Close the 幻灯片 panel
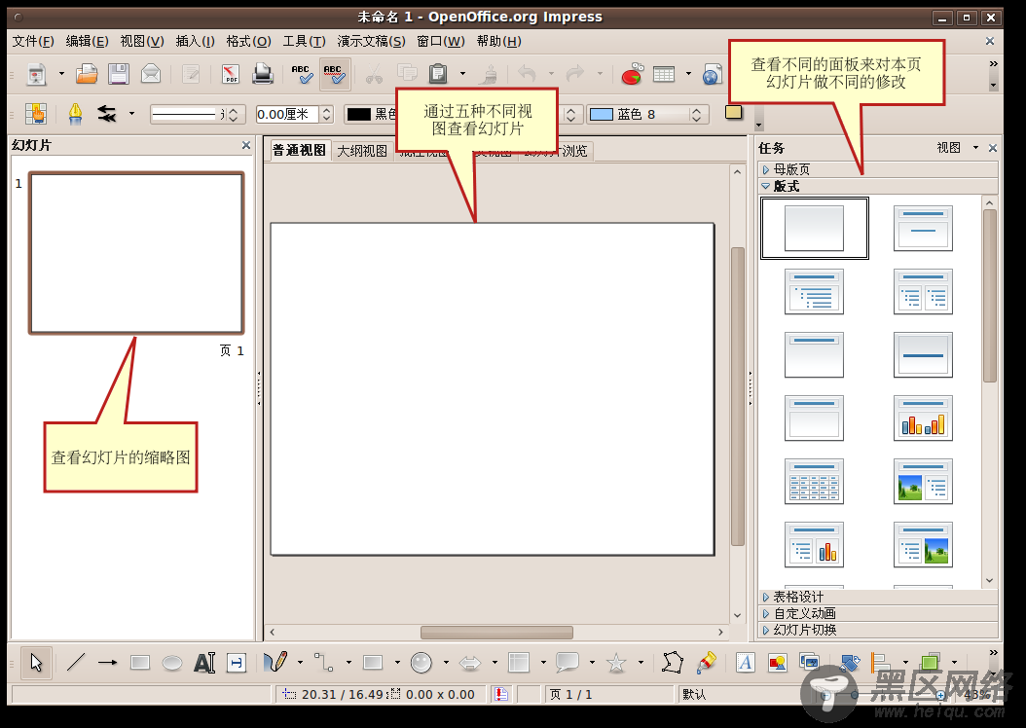Image resolution: width=1026 pixels, height=728 pixels. click(246, 145)
